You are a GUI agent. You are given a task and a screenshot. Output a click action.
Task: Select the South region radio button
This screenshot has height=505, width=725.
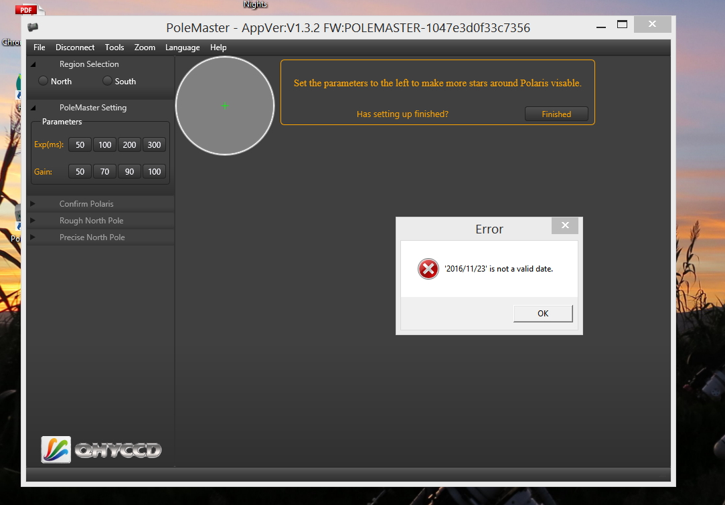pos(107,81)
